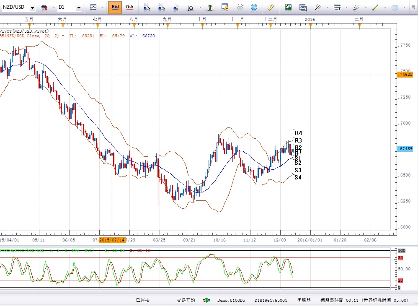Image resolution: width=418 pixels, height=306 pixels.
Task: Click the PIVOT(NZD/USD, Pivot) indicator label
Action: pyautogui.click(x=24, y=31)
